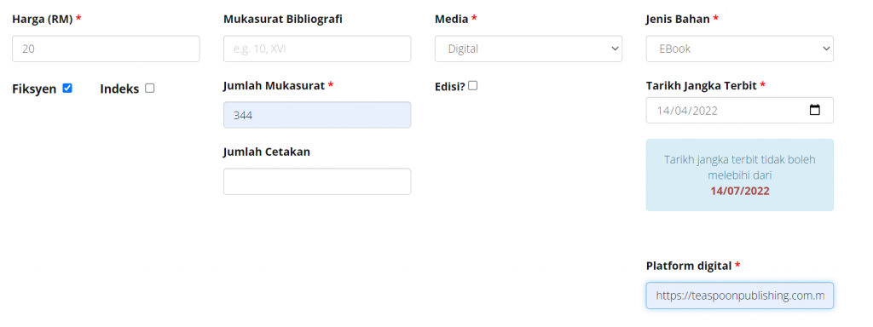This screenshot has height=327, width=873.
Task: Expand the Jenis Bahan dropdown showing EBook
Action: pos(739,49)
